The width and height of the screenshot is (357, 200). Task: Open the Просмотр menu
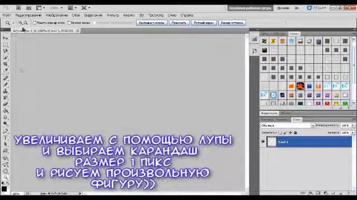156,15
